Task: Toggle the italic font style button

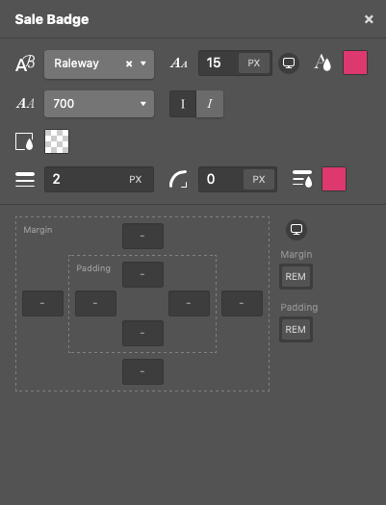Action: click(210, 104)
